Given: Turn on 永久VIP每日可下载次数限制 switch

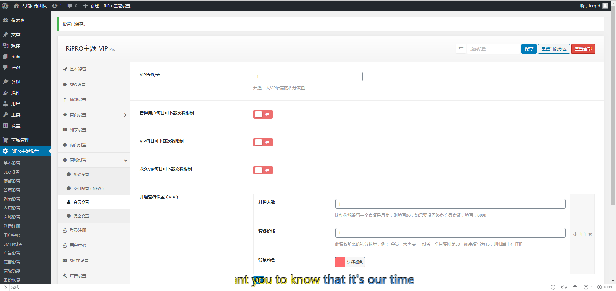Looking at the screenshot, I should 263,170.
